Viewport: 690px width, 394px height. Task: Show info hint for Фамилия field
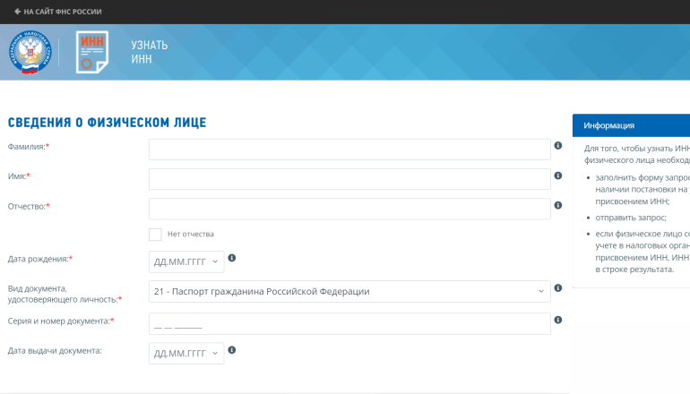pos(558,146)
